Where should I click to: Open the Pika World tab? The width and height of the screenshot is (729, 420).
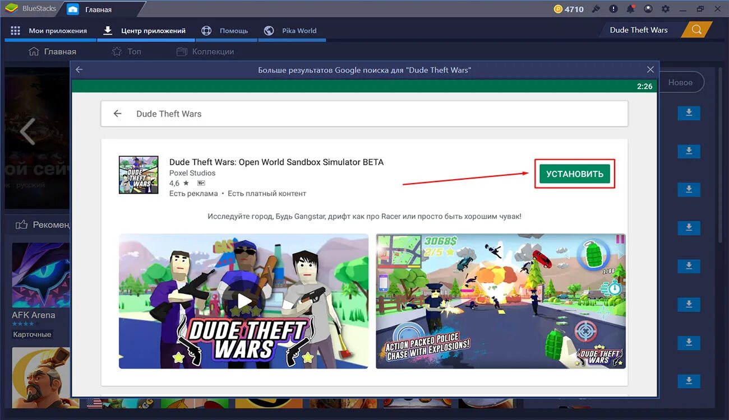point(291,31)
